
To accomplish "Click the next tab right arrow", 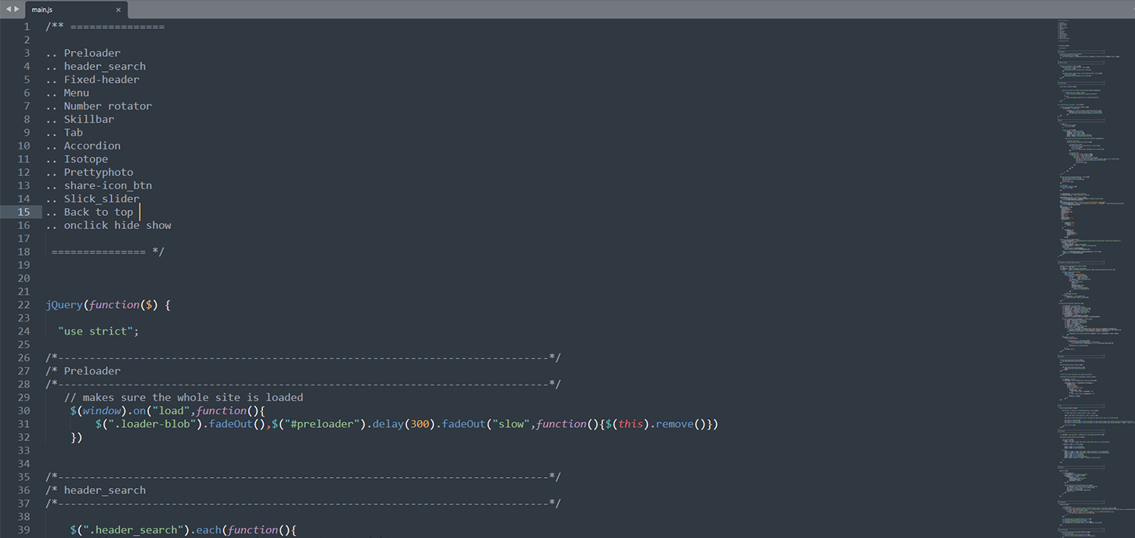I will click(x=16, y=9).
